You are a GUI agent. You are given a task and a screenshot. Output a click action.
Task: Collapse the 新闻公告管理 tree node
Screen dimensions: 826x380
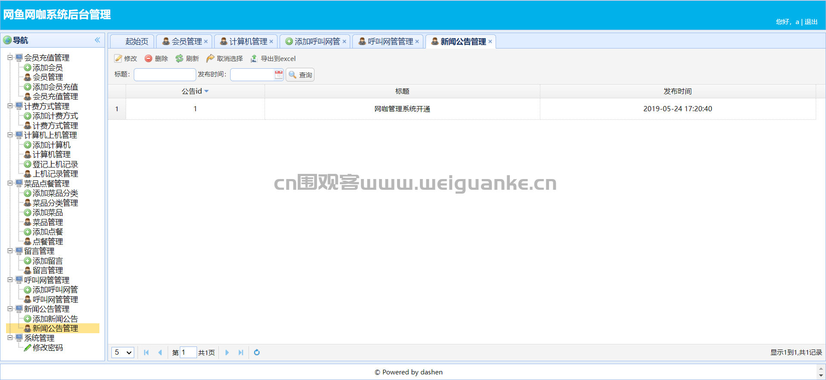click(10, 309)
